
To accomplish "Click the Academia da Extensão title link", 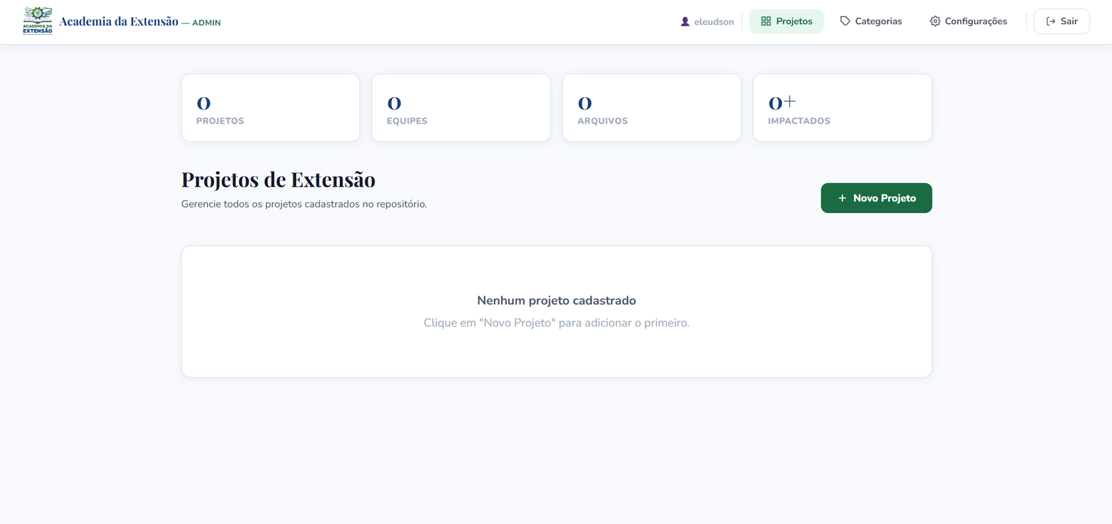I will pos(119,22).
